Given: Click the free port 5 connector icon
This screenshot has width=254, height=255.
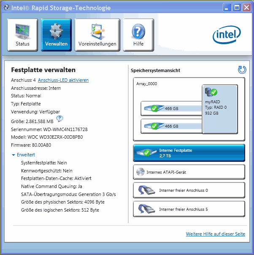Looking at the screenshot, I should (146, 209).
